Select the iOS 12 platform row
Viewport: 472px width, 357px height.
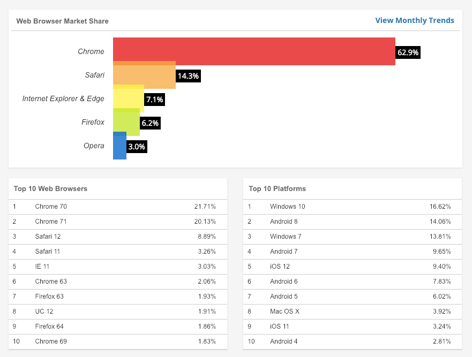coord(353,267)
